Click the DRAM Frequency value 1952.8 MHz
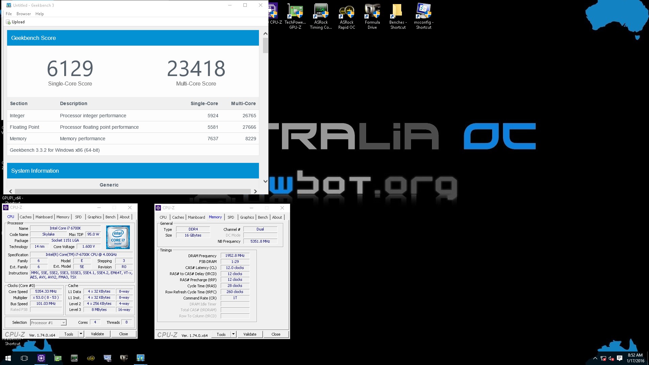Screen dimensions: 649x365 (235, 255)
